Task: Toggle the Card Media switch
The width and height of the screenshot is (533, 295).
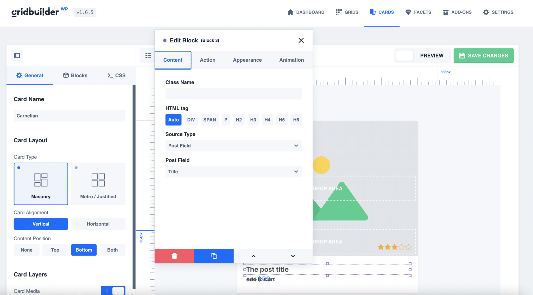Action: click(113, 291)
